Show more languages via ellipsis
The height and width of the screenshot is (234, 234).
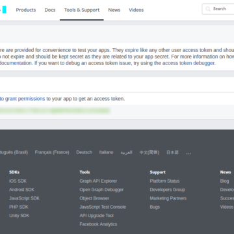[188, 153]
